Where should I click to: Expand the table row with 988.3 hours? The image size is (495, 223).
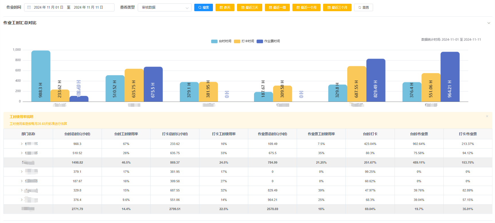[x=22, y=144]
